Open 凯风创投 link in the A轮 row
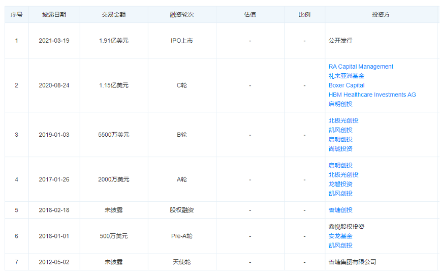The width and height of the screenshot is (440, 276). pyautogui.click(x=340, y=193)
